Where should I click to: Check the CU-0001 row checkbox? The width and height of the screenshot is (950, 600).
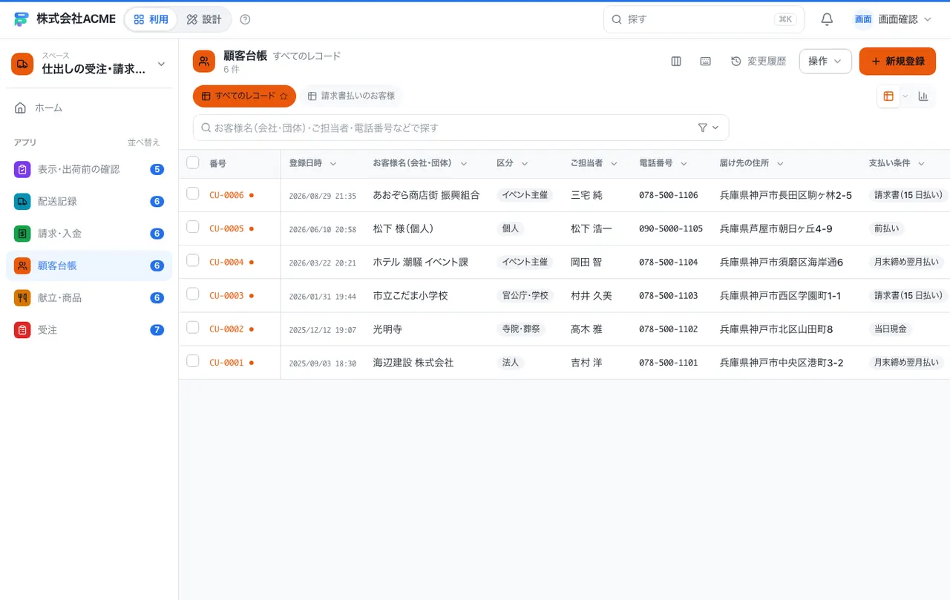click(193, 361)
